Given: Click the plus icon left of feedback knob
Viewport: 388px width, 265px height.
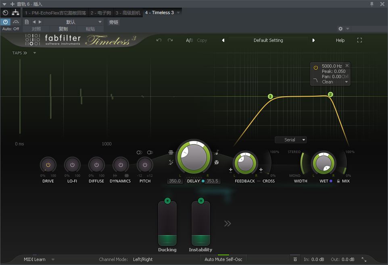Looking at the screenshot, I should 231,170.
